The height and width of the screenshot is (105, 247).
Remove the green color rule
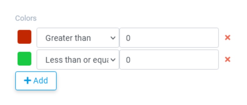click(x=227, y=60)
